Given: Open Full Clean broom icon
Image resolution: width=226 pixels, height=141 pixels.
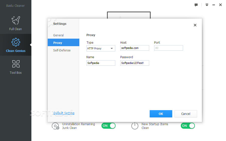Looking at the screenshot, I should coord(16,21).
